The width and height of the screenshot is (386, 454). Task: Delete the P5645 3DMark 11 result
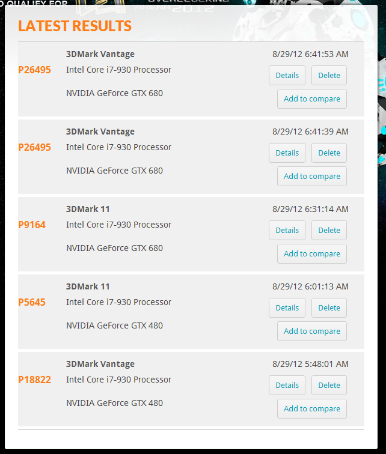pyautogui.click(x=329, y=307)
